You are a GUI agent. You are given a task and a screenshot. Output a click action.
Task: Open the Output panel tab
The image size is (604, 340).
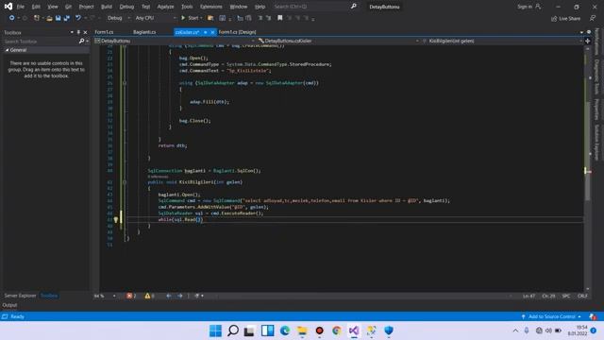tap(9, 305)
